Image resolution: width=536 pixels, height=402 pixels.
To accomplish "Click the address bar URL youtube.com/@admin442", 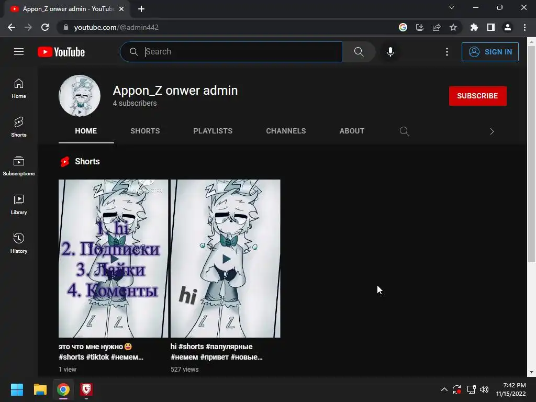I will click(116, 27).
